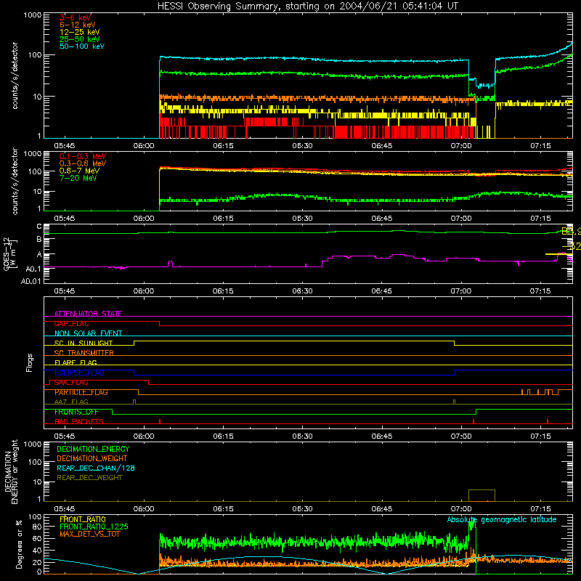The width and height of the screenshot is (581, 581).
Task: Click the A0.1 tick on GOES axis
Action: 33,269
